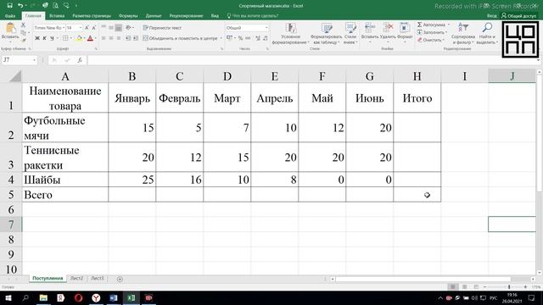Click the text orientation icon
The height and width of the screenshot is (305, 543).
pos(128,27)
